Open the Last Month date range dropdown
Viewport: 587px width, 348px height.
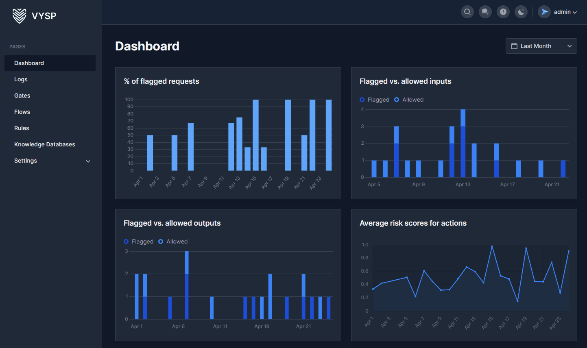[541, 46]
